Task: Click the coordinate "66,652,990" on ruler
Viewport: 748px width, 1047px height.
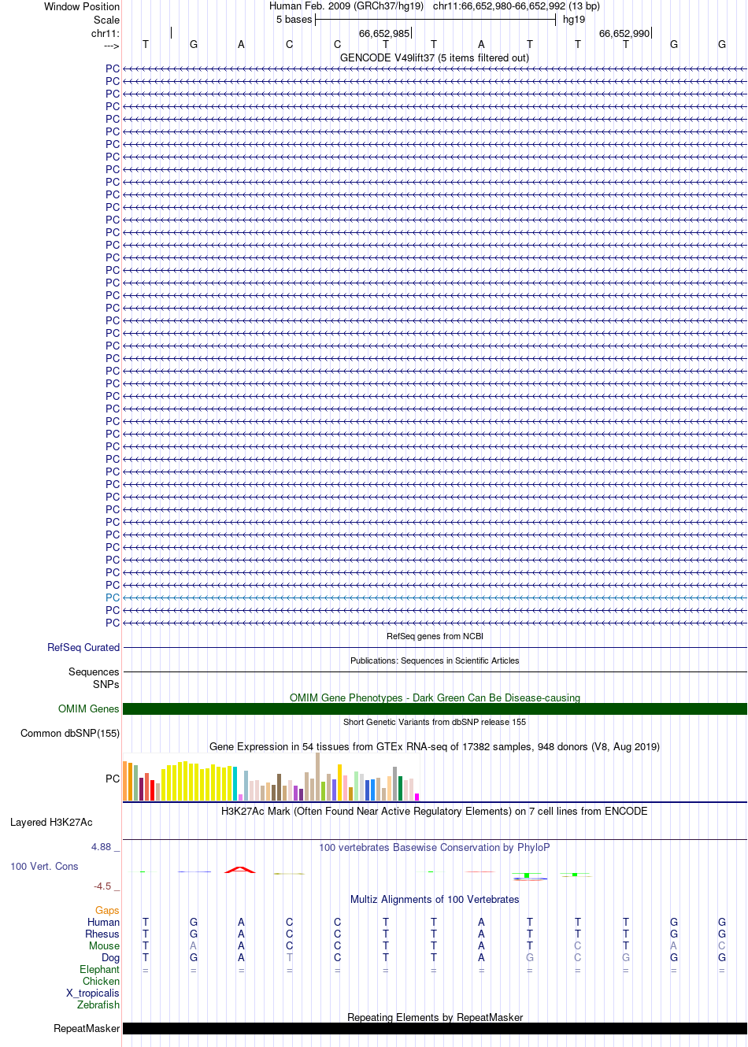Action: [x=624, y=33]
